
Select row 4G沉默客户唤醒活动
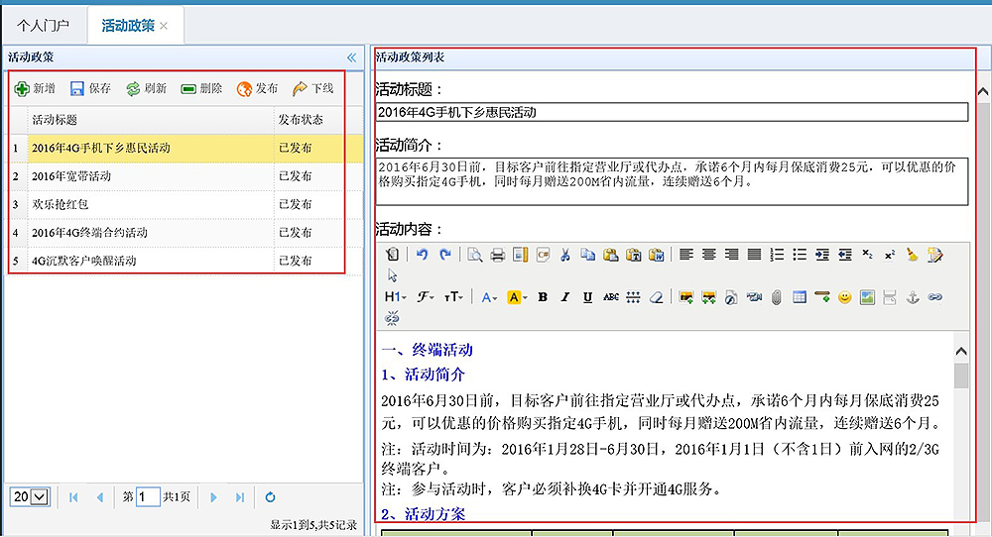coord(186,261)
